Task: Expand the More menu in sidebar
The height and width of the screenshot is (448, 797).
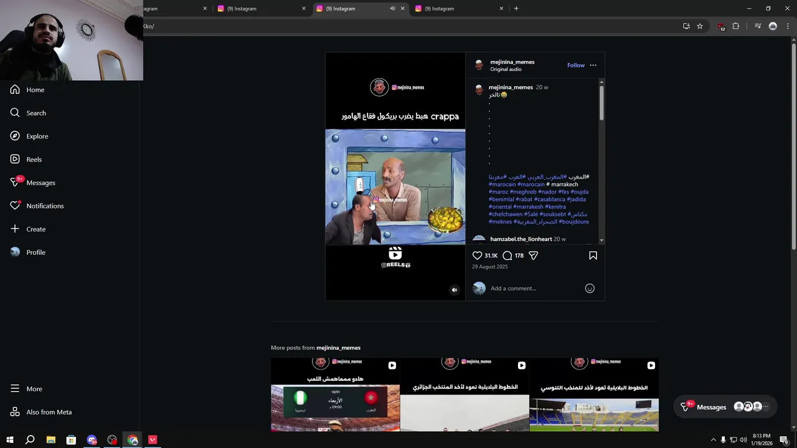Action: pyautogui.click(x=26, y=389)
